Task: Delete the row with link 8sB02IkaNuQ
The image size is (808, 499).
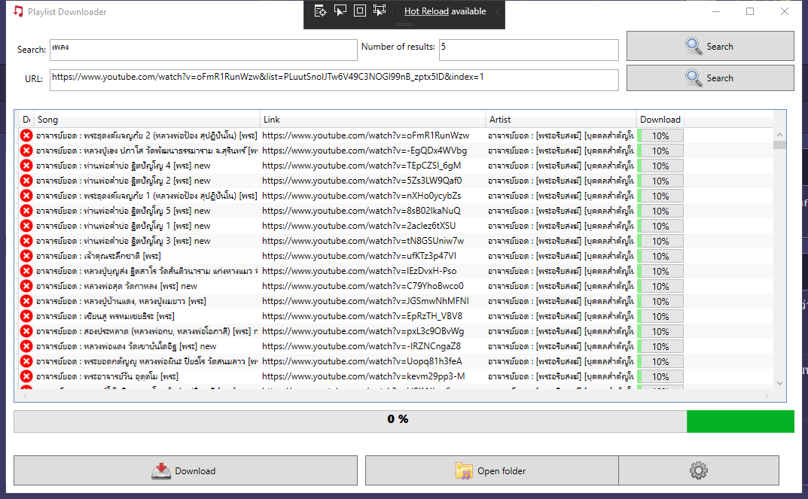Action: (x=26, y=211)
